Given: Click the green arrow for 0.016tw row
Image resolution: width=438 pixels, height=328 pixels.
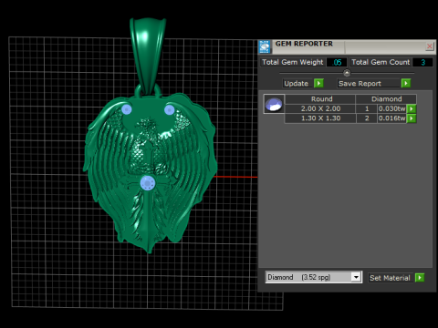Looking at the screenshot, I should [x=412, y=118].
